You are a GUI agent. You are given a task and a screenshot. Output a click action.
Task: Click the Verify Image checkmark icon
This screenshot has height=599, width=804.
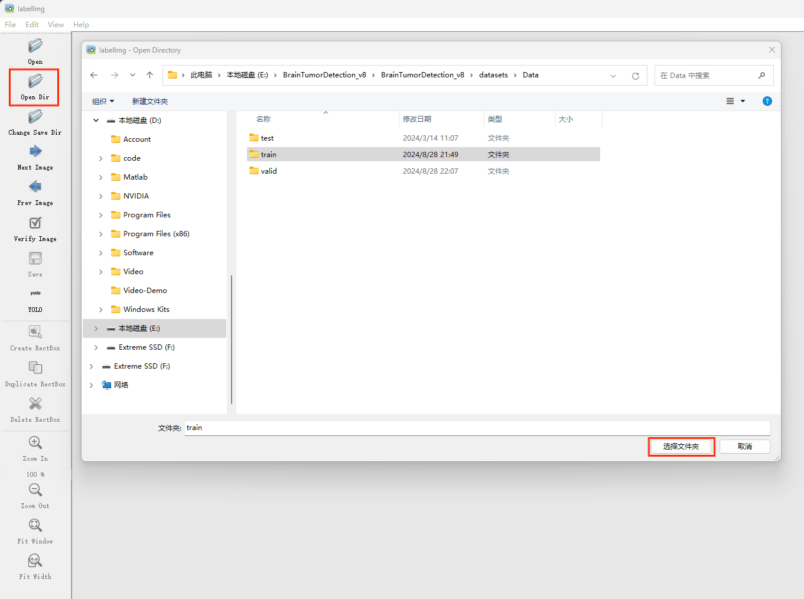[x=35, y=223]
